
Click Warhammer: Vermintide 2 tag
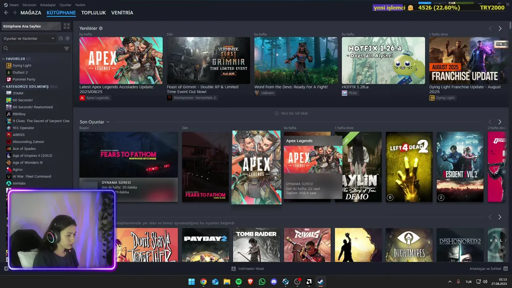click(x=192, y=98)
